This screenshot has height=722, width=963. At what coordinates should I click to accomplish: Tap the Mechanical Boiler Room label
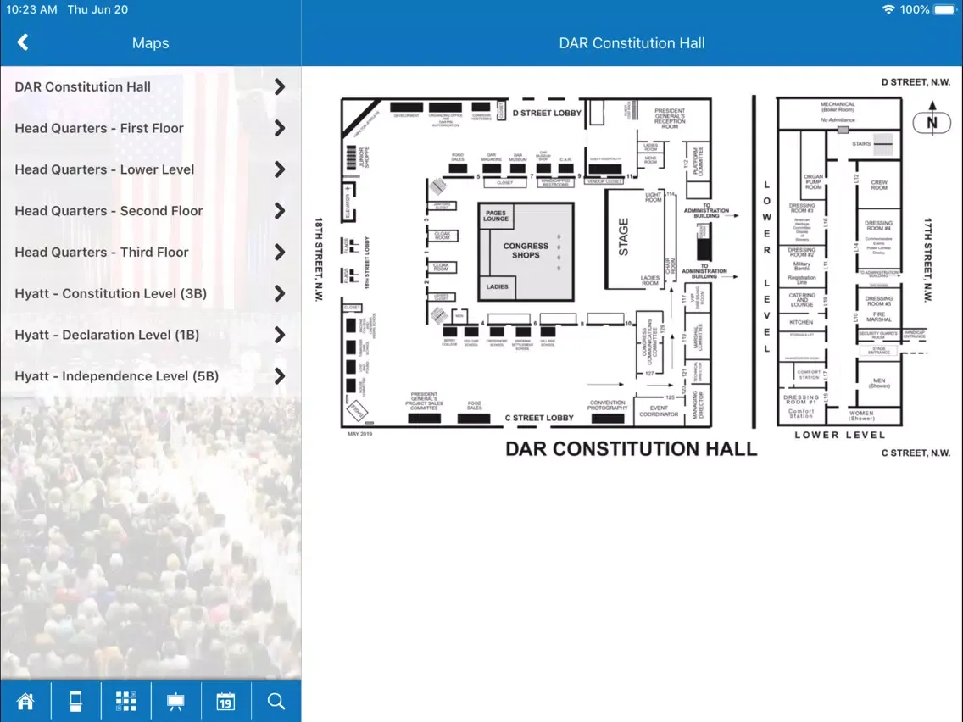pos(838,107)
